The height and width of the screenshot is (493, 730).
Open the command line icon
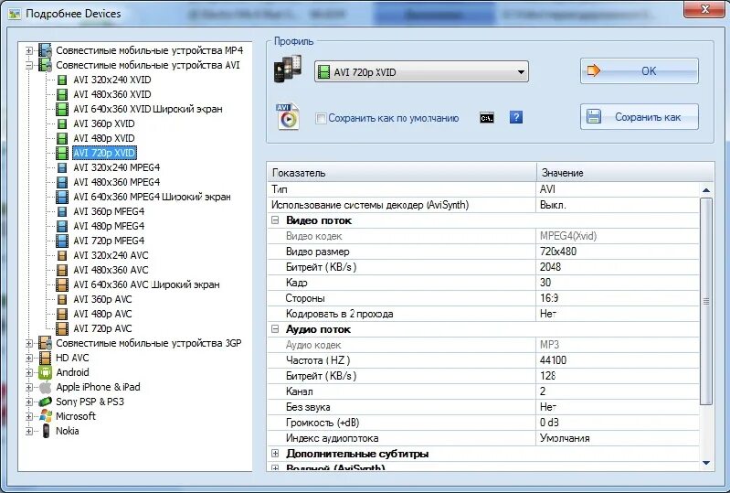487,118
